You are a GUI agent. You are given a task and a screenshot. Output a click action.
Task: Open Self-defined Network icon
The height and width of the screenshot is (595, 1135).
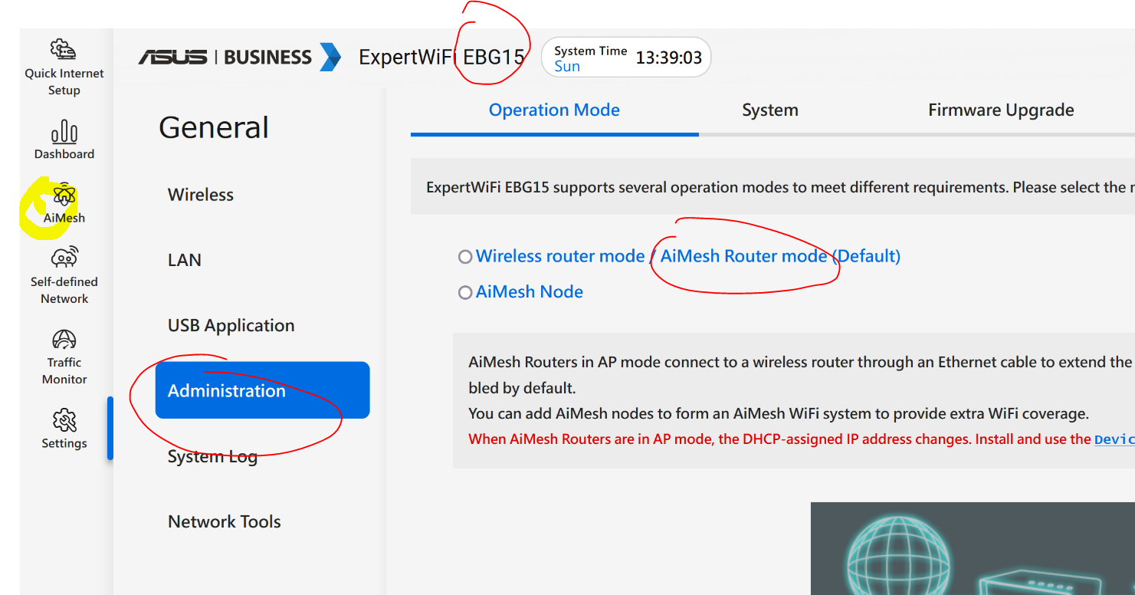point(64,257)
